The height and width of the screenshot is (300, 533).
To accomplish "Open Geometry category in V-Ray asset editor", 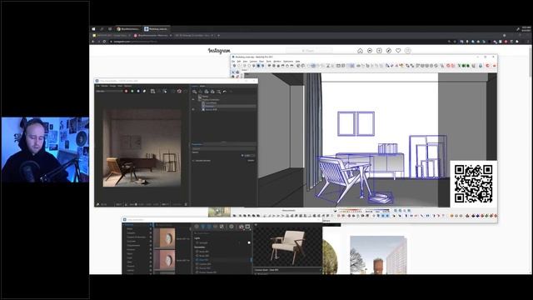I will (x=209, y=227).
